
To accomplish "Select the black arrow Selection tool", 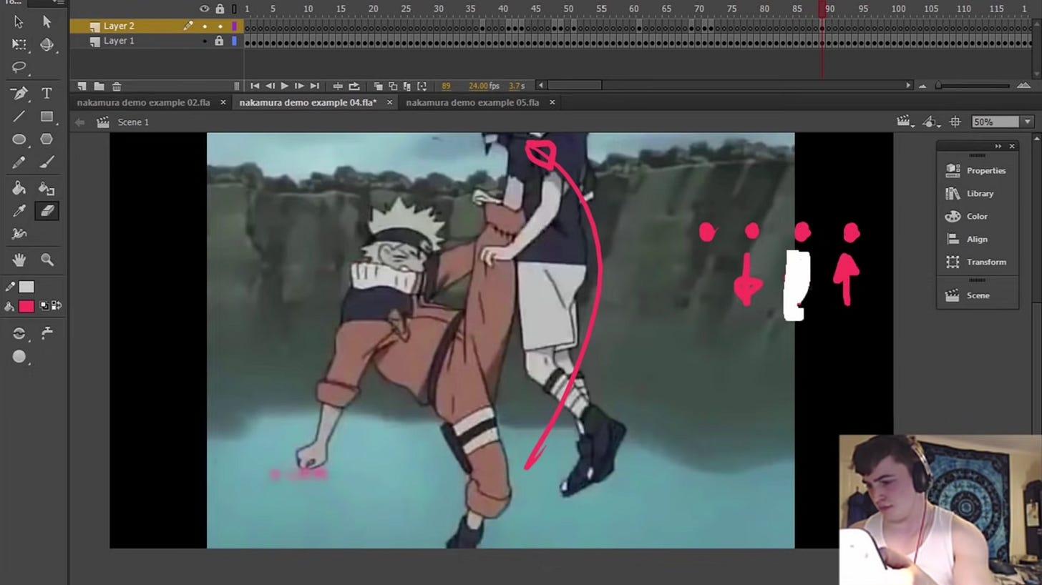I will (19, 22).
